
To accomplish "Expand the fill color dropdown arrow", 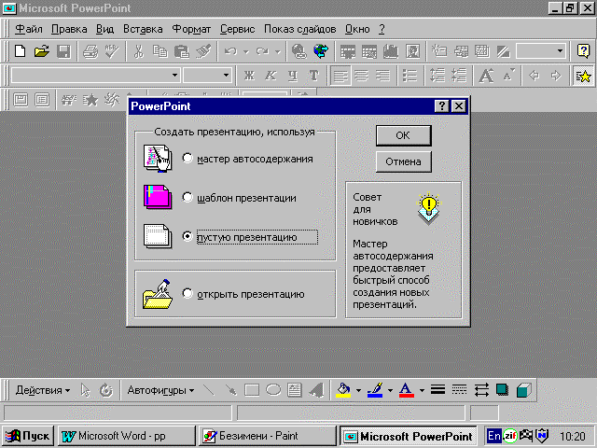I will 358,390.
